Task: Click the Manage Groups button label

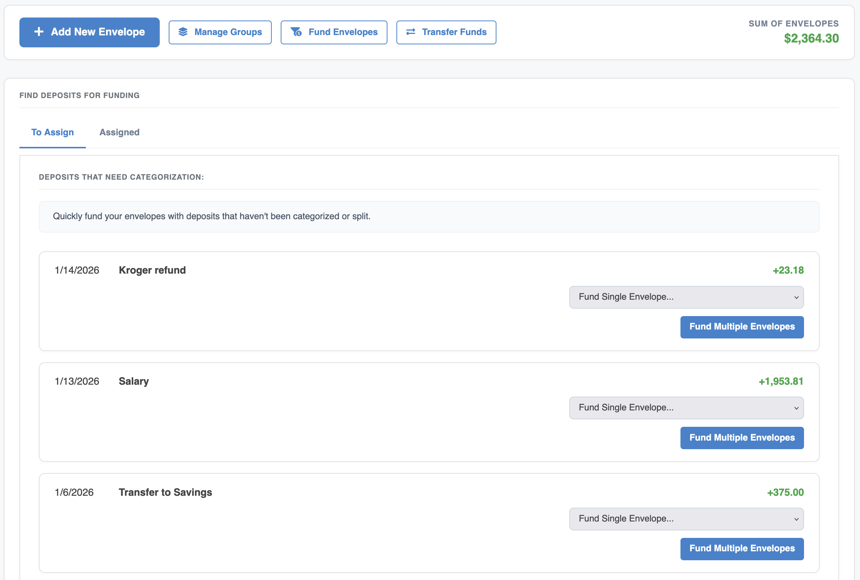Action: (x=228, y=32)
